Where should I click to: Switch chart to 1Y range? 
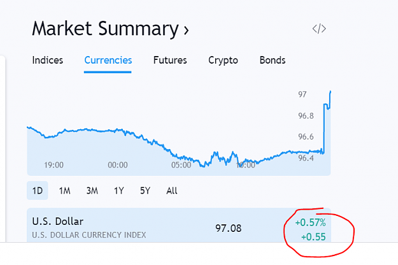coord(119,190)
